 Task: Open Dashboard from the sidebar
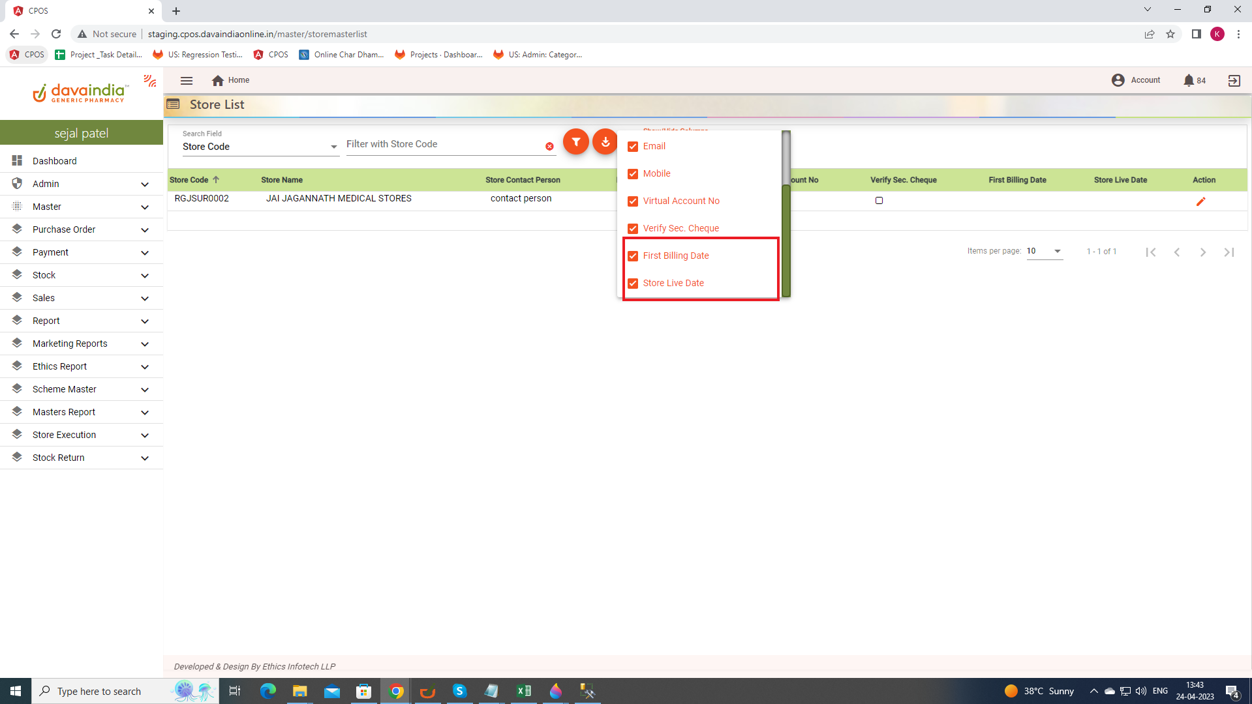pyautogui.click(x=55, y=161)
